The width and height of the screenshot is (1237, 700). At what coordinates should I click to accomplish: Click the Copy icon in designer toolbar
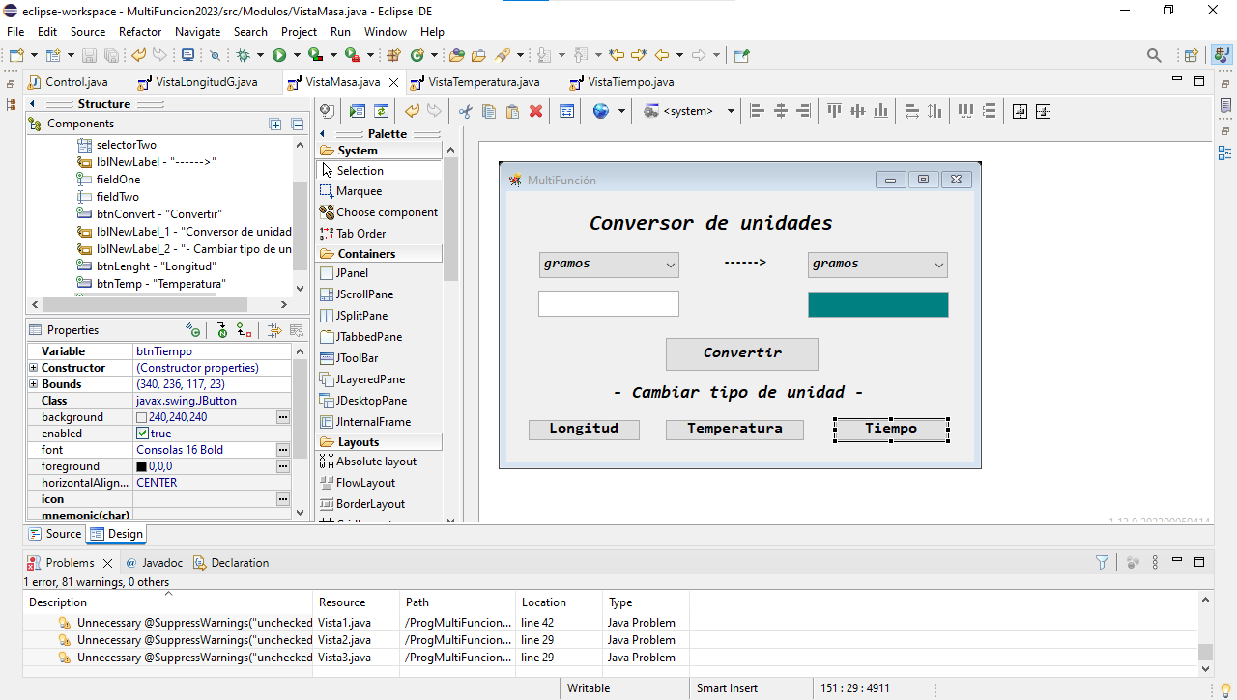click(x=489, y=111)
